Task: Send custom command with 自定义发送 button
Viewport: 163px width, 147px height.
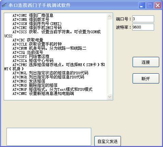Action: [108, 141]
